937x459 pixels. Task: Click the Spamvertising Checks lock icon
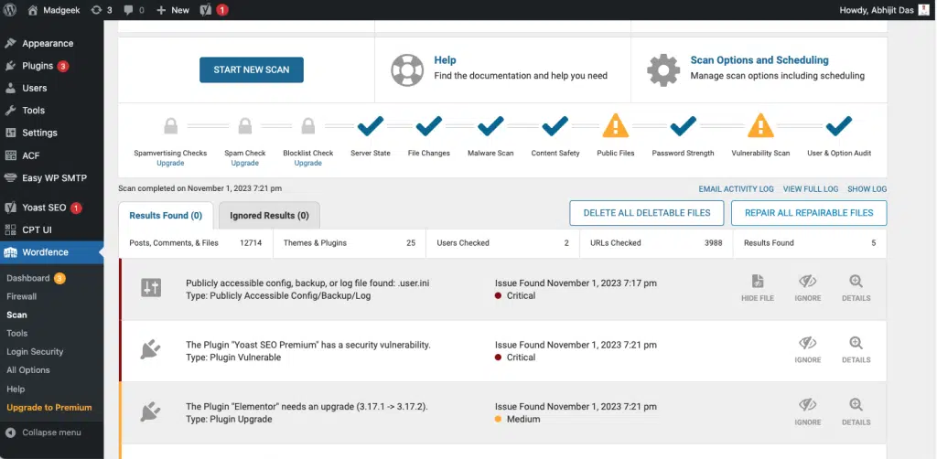pos(171,126)
